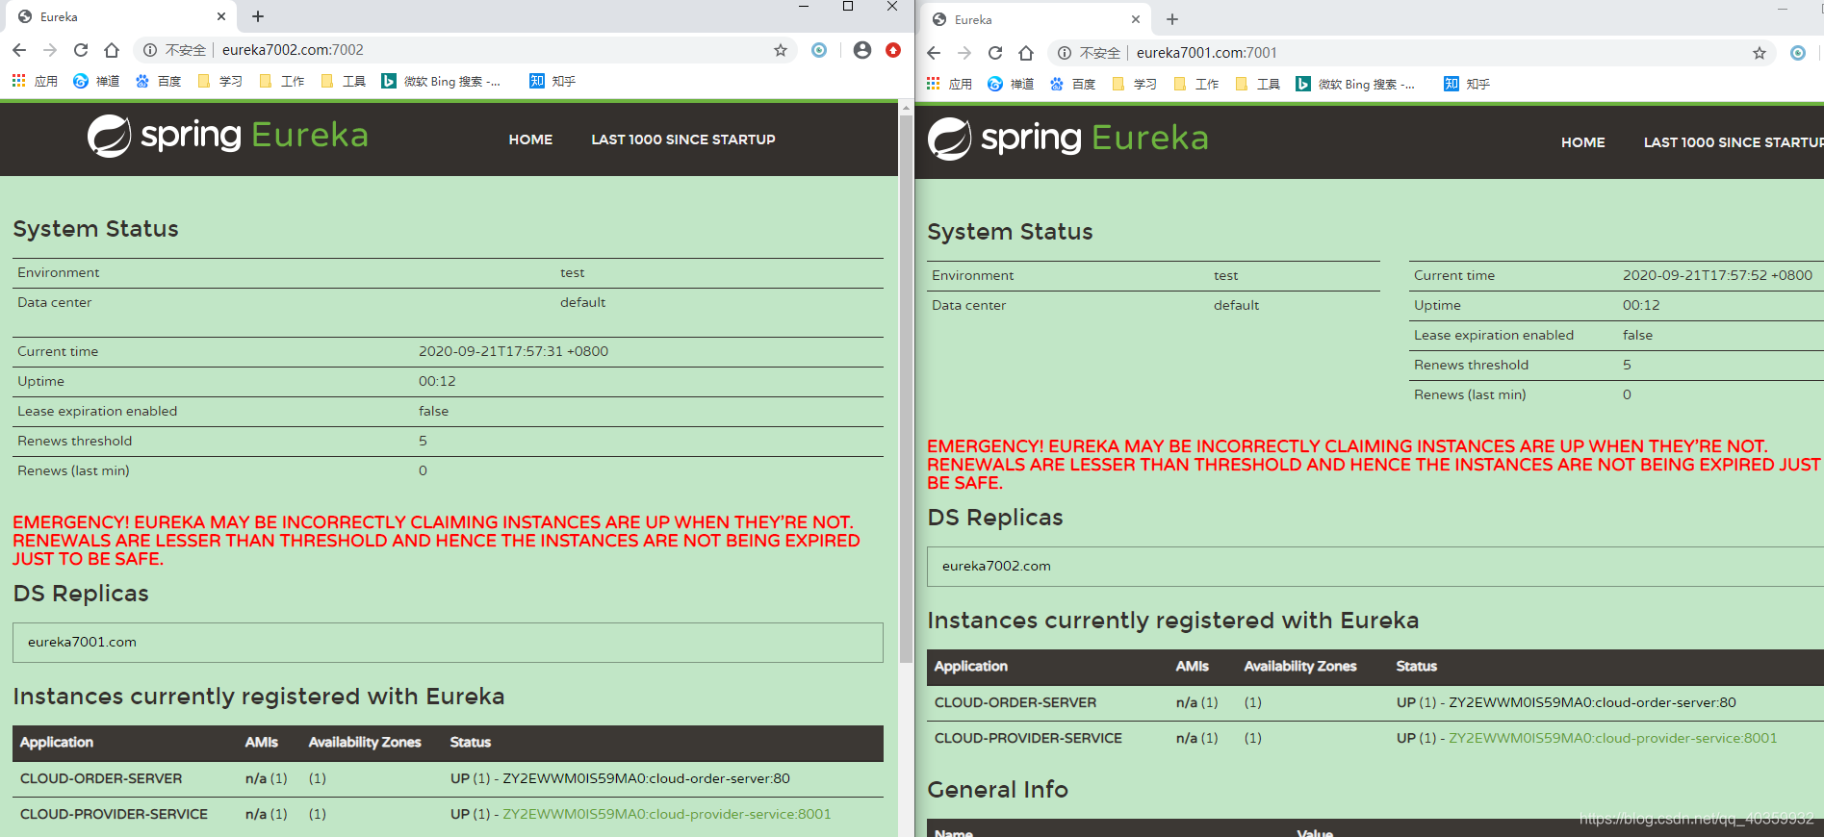Viewport: 1824px width, 837px height.
Task: Click forward arrow in eureka7002 window
Action: (x=50, y=50)
